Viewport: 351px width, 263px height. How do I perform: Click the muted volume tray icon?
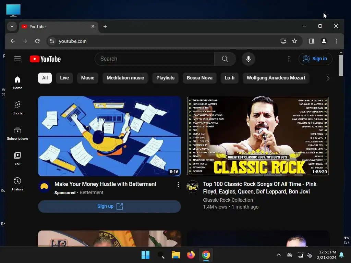point(309,255)
